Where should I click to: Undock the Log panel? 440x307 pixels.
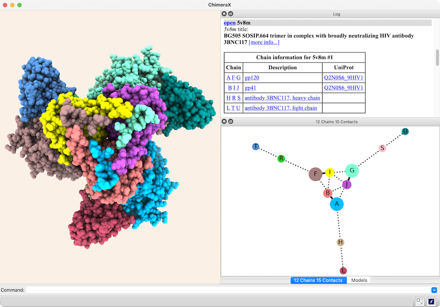click(230, 14)
